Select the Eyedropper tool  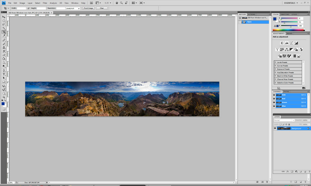click(4, 36)
